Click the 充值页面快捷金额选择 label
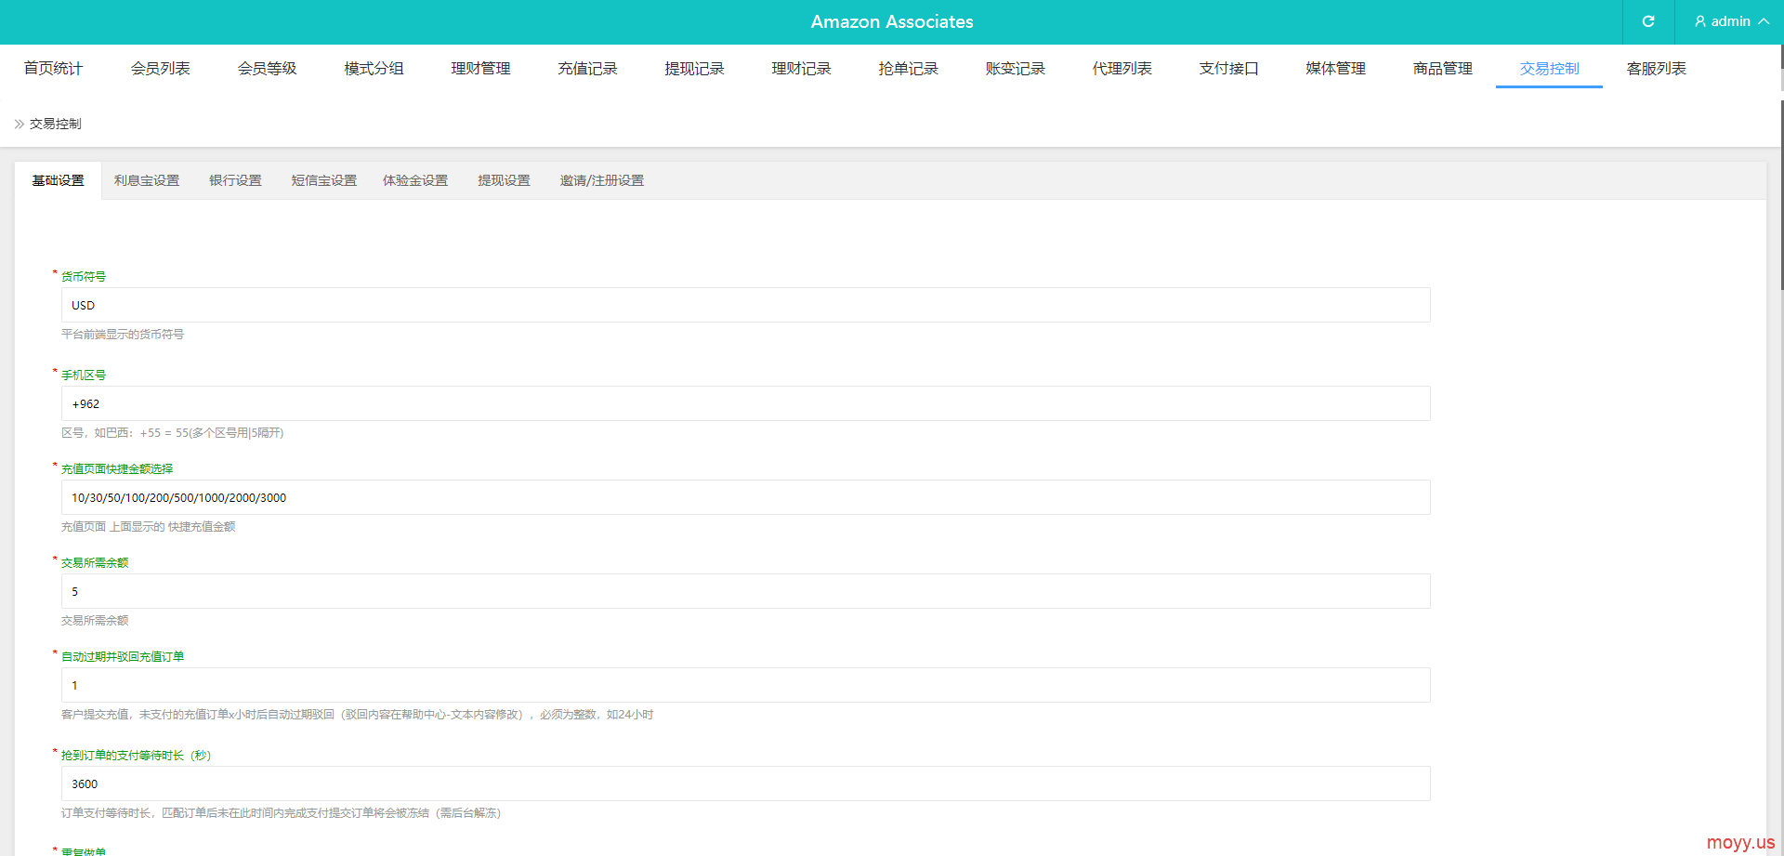The image size is (1784, 856). (x=117, y=468)
